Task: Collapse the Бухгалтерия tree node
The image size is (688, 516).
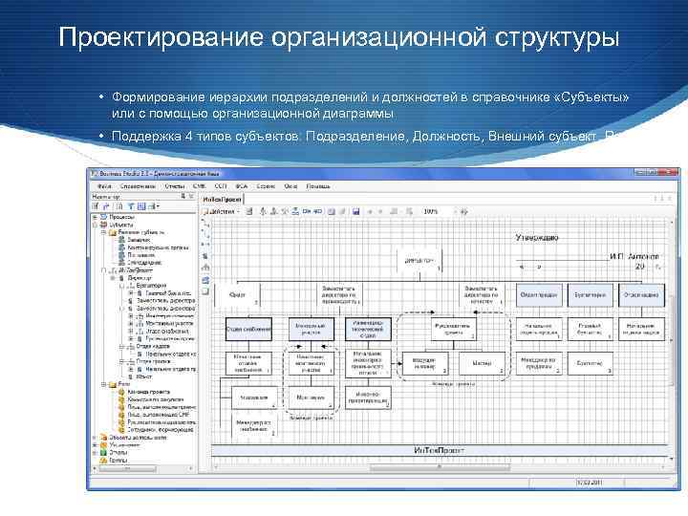Action: tap(122, 286)
